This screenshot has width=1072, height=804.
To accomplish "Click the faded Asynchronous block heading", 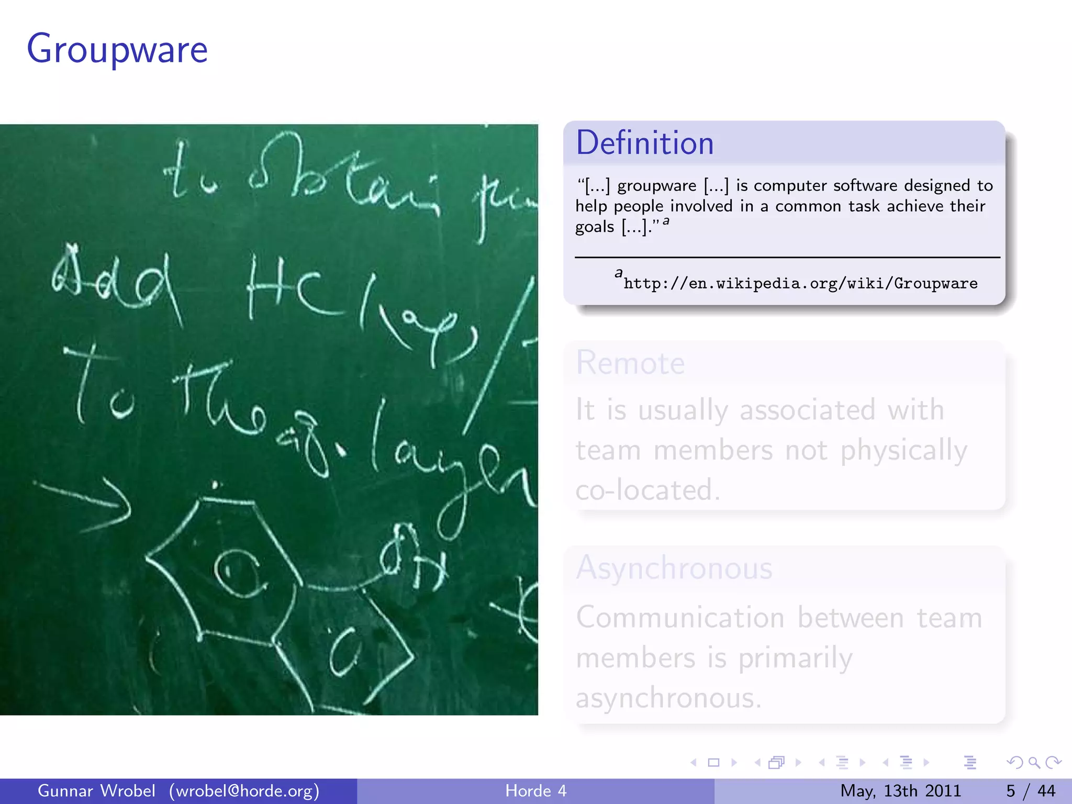I will [674, 568].
